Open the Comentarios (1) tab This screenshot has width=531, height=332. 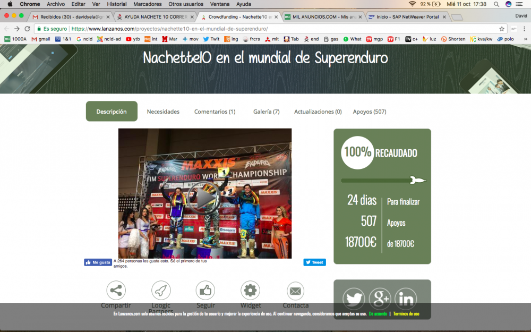pos(215,112)
